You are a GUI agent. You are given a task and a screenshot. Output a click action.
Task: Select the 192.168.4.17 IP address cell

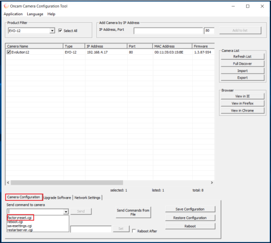tap(97, 52)
